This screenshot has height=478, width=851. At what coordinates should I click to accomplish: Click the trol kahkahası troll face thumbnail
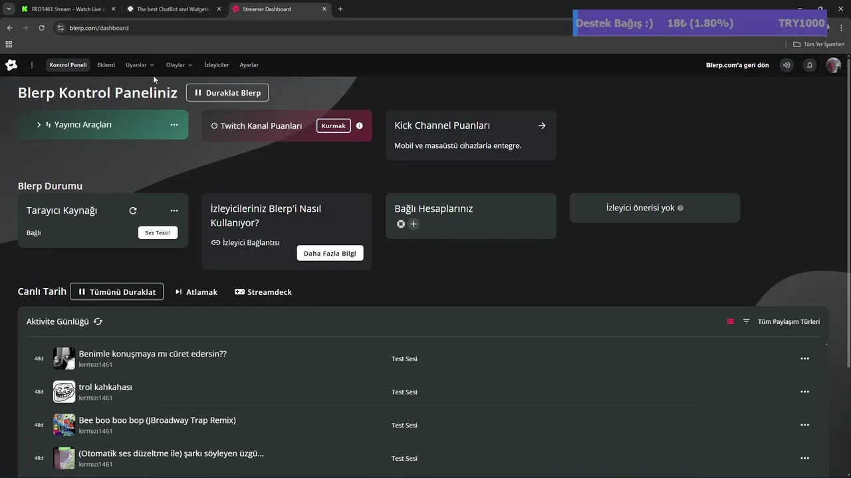click(64, 392)
